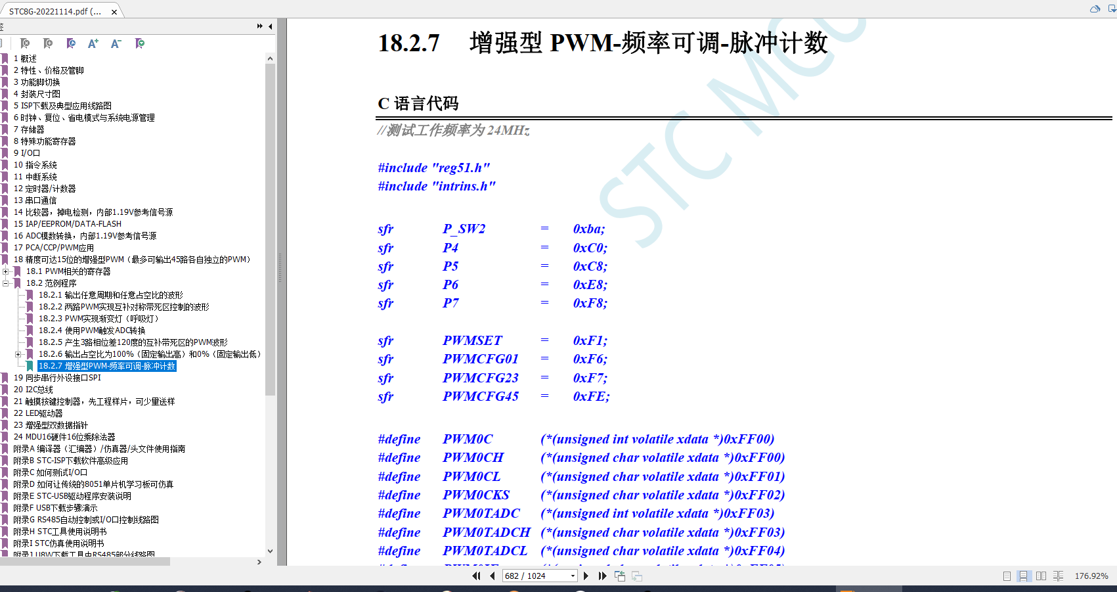Open bookmark 6 时钟、复位、省电模式
Screen dimensions: 1117x592
(84, 118)
